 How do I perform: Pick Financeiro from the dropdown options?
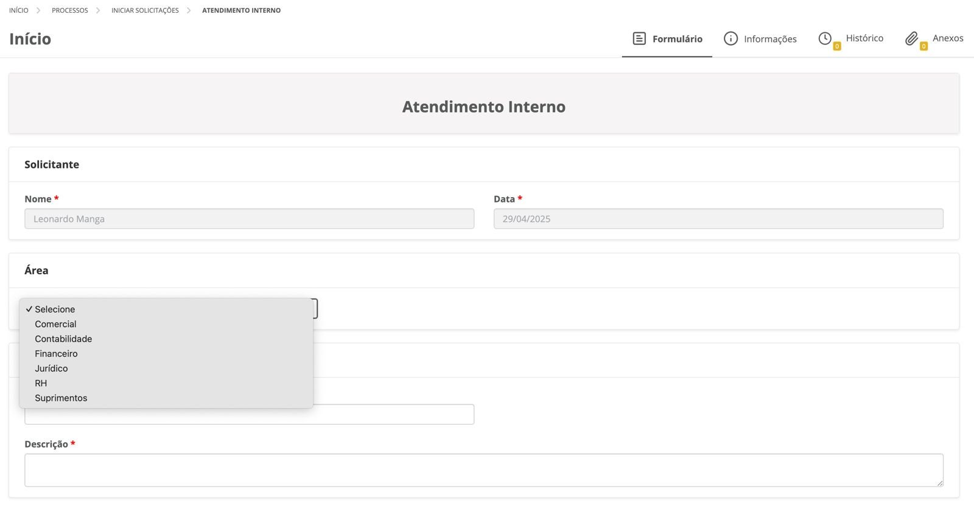click(x=166, y=353)
